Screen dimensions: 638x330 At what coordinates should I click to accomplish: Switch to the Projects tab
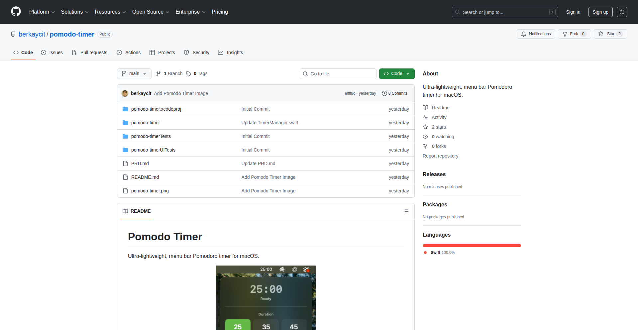pyautogui.click(x=162, y=53)
